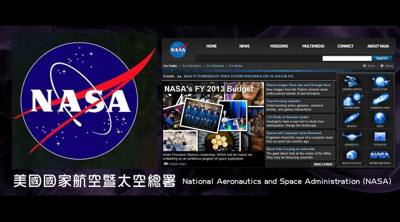Open the NASA In Your Life house icon
Viewport: 400px width, 222px height.
click(352, 157)
